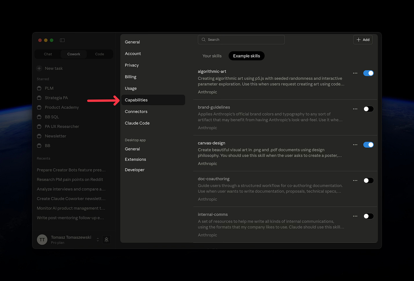Open more options for doc-coauthoring
Viewport: 414px width, 281px height.
pos(355,181)
